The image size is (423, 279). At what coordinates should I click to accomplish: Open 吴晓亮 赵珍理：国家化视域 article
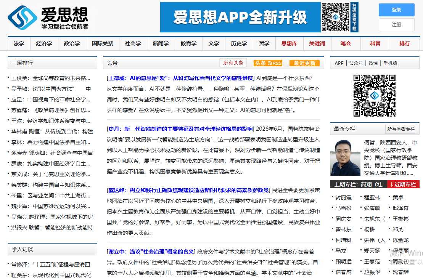click(52, 217)
